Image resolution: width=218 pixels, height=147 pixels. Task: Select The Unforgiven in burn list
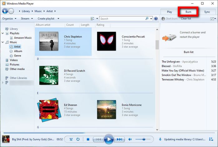tap(189, 61)
